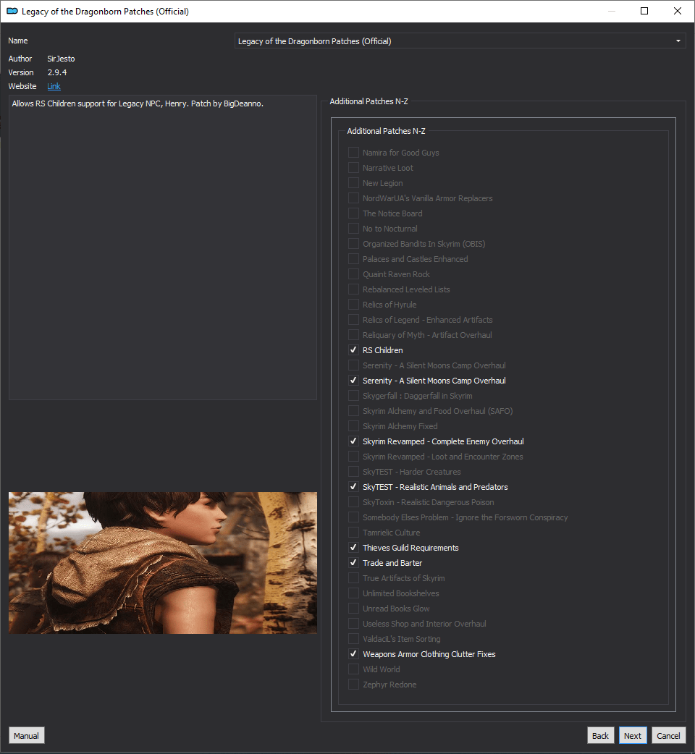Cancel the patch installer
This screenshot has height=754, width=695.
point(668,735)
